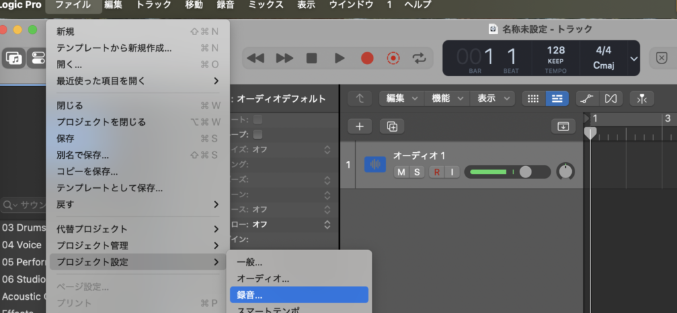This screenshot has width=677, height=313.
Task: Click the X shield button beside the LCD
Action: click(x=661, y=58)
